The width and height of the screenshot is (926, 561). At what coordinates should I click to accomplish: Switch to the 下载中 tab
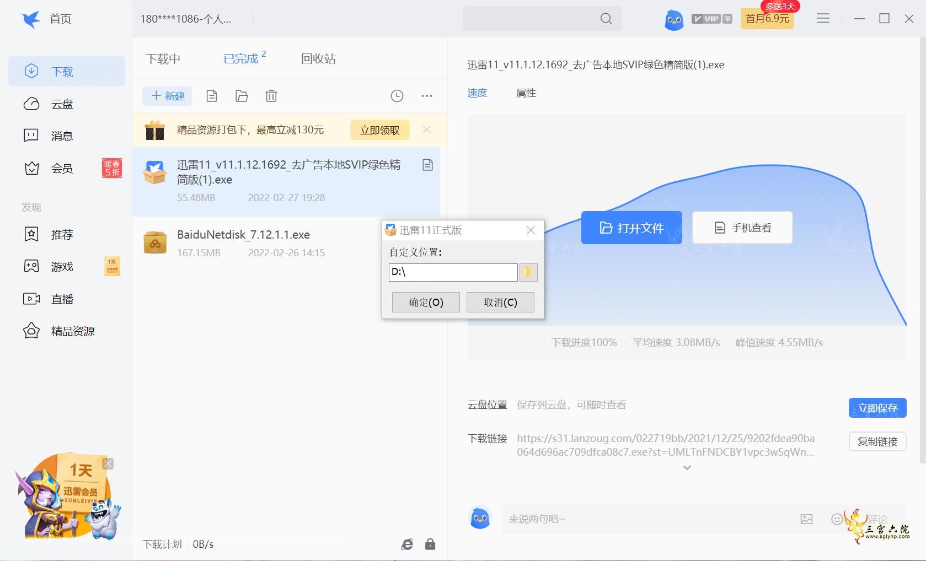163,58
